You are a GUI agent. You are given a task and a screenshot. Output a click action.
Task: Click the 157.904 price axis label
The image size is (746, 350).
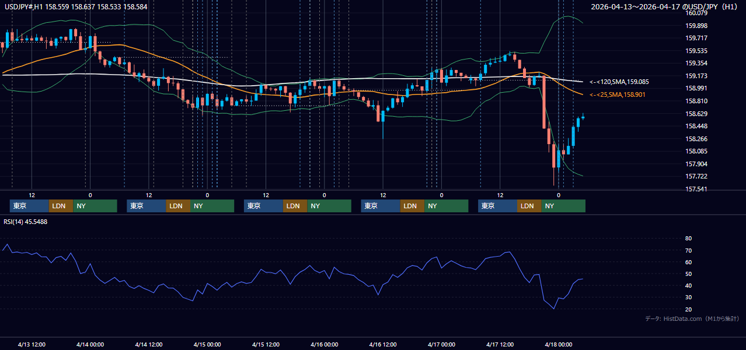tap(697, 164)
